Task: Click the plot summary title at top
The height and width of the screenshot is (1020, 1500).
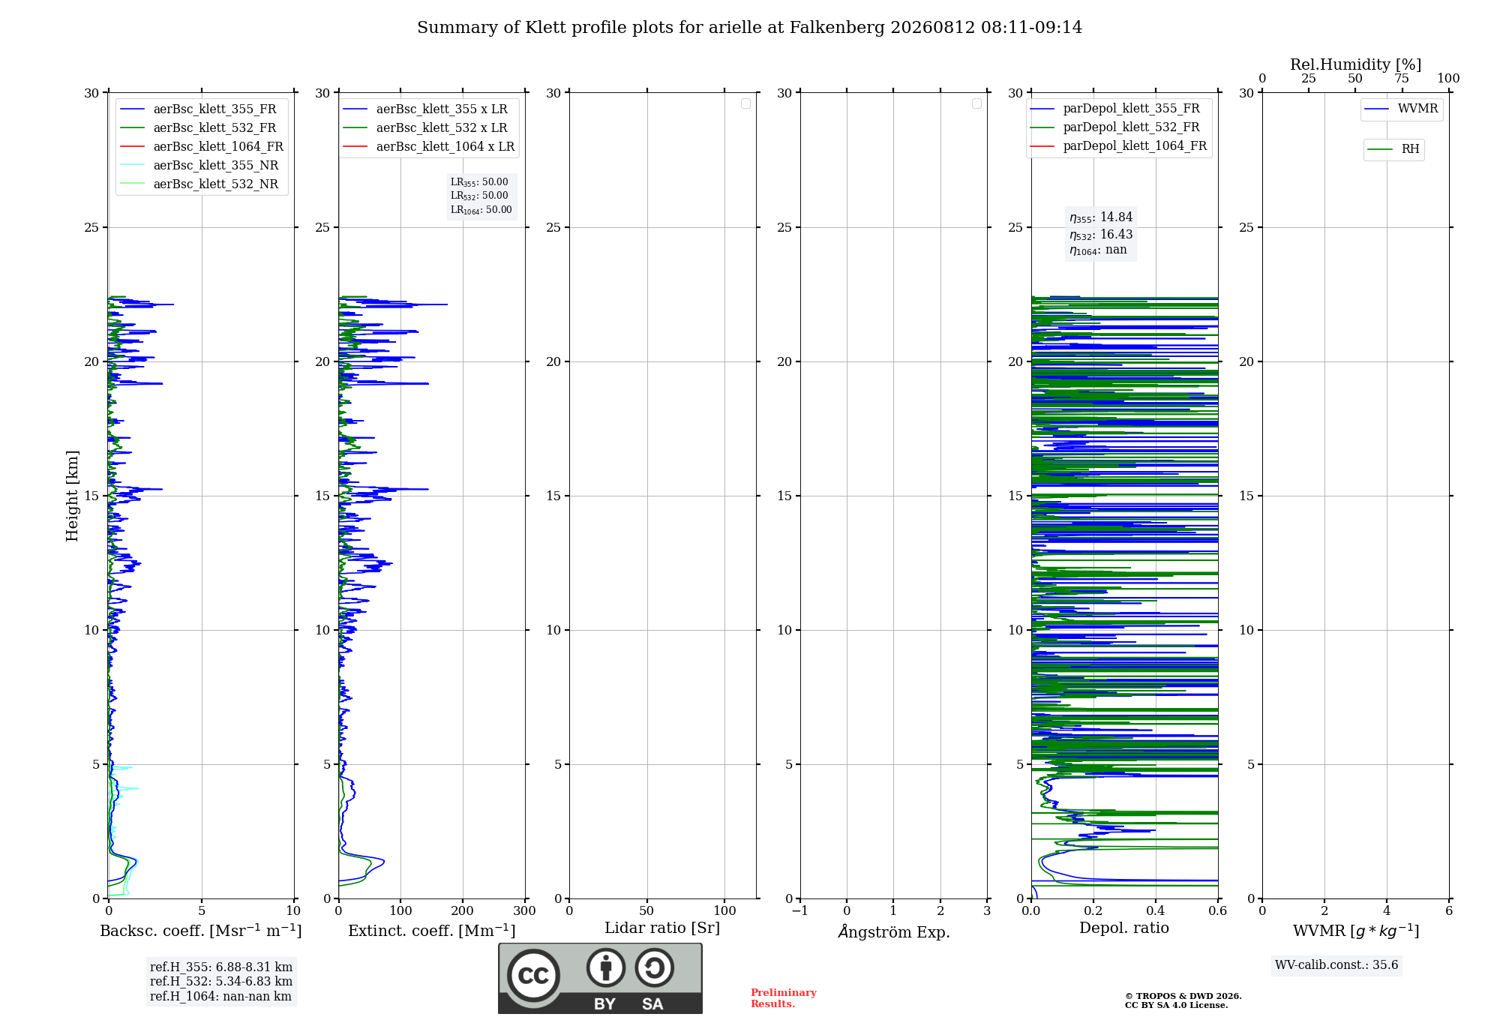Action: [x=749, y=27]
